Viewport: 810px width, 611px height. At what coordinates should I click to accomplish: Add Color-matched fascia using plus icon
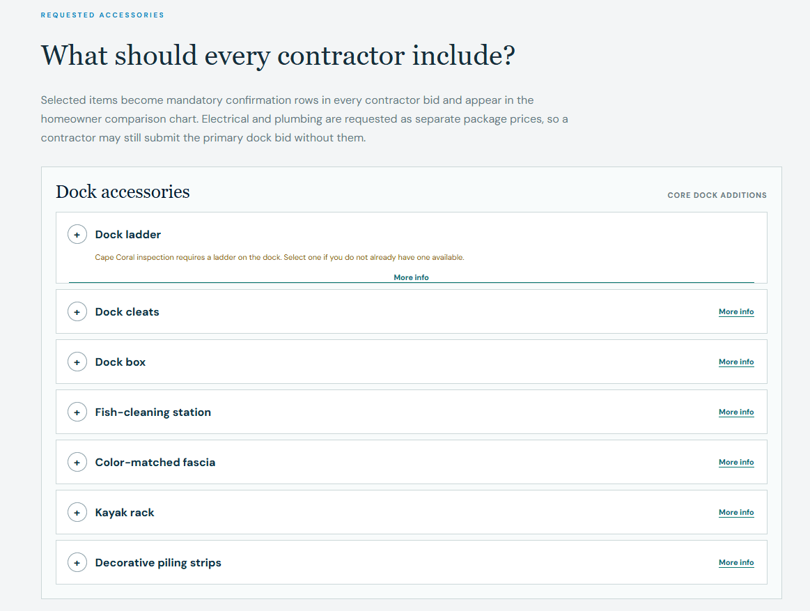tap(77, 462)
